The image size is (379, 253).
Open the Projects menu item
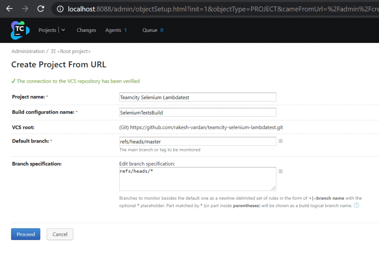click(47, 30)
